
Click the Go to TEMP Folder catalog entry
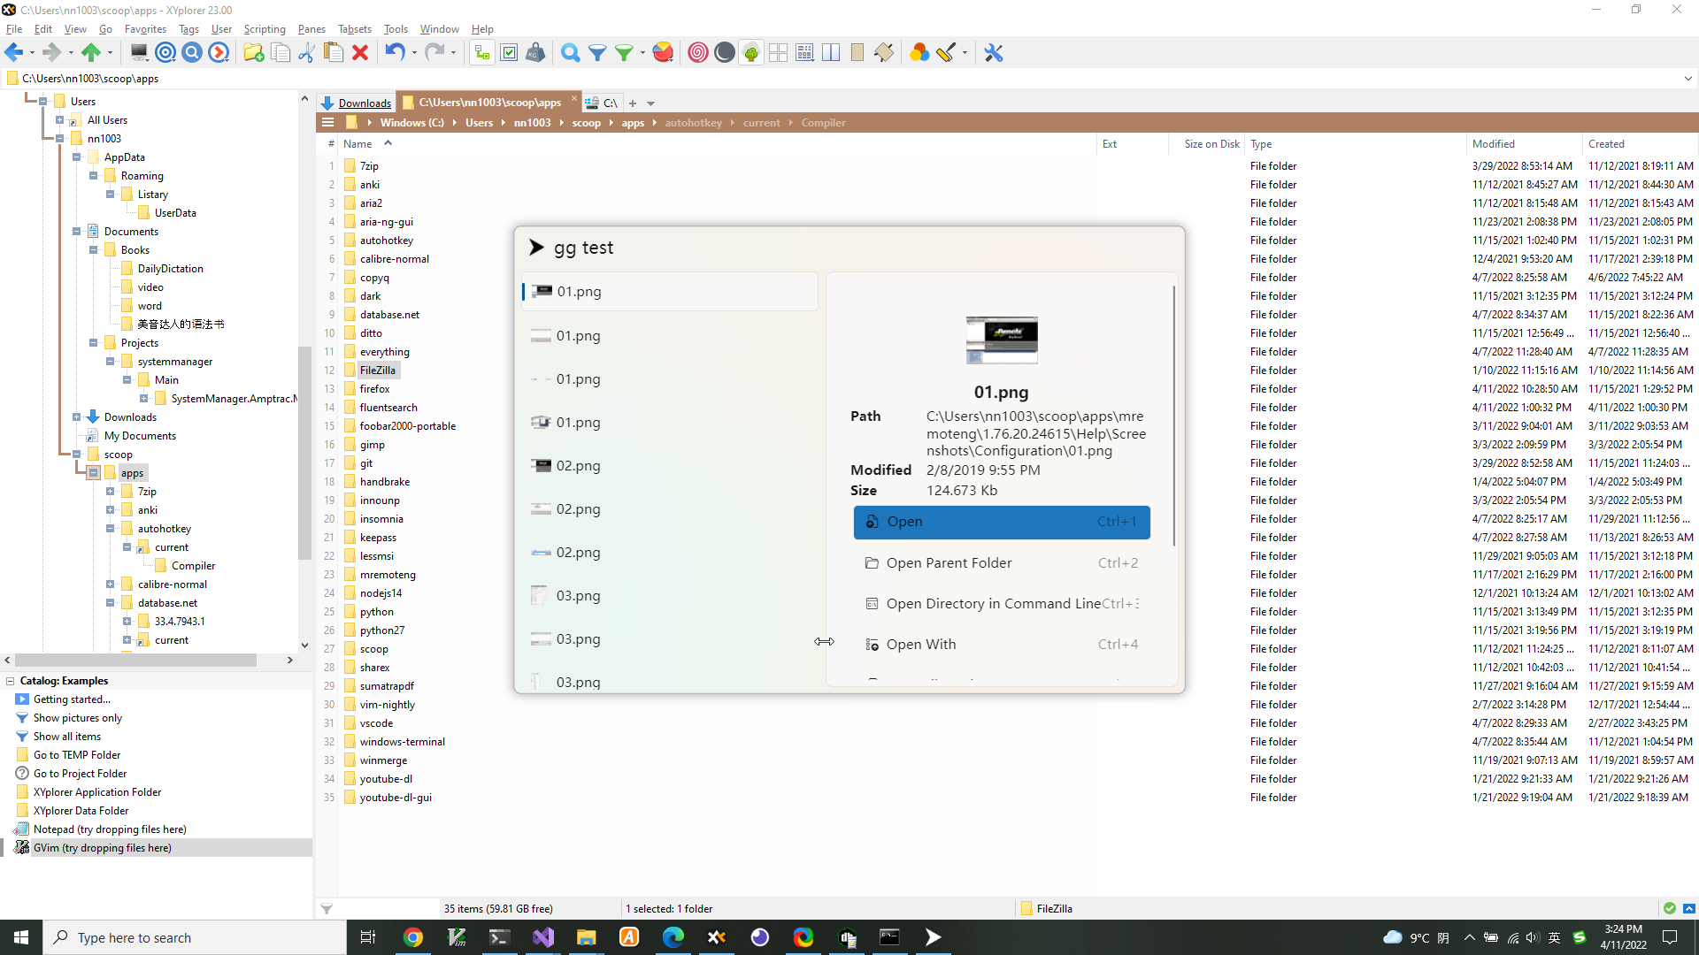coord(76,754)
